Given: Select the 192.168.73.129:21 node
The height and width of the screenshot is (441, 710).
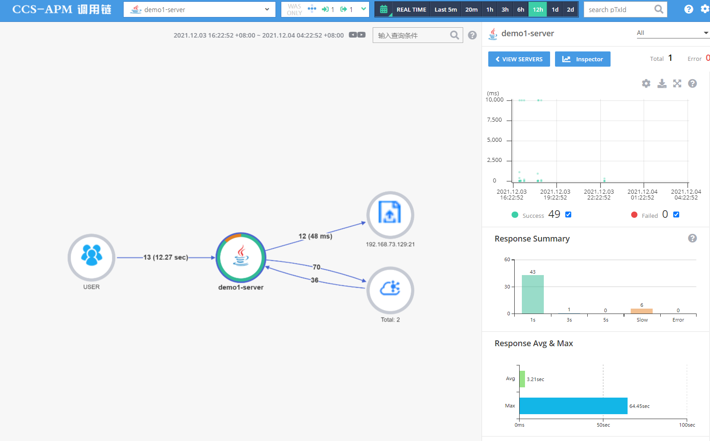Looking at the screenshot, I should point(390,215).
